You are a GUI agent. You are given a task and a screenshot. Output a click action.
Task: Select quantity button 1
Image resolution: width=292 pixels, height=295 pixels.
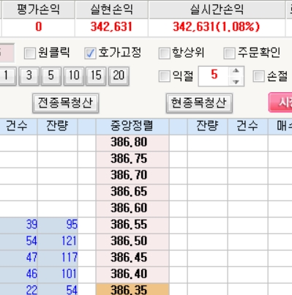point(7,75)
